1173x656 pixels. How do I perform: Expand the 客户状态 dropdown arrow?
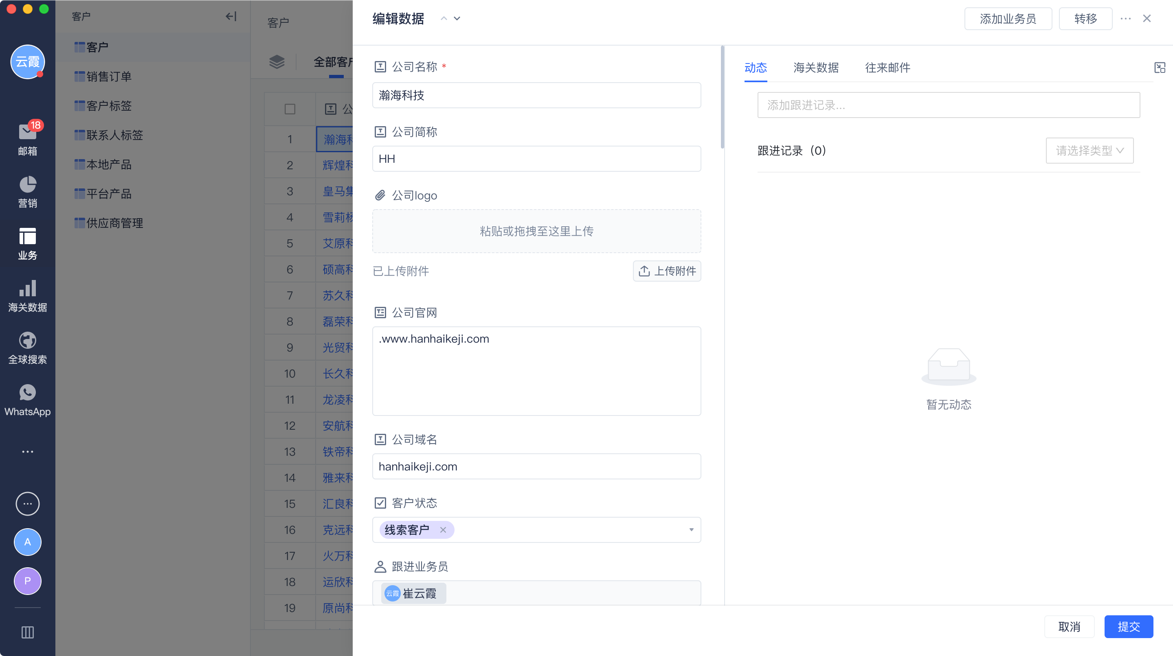click(691, 530)
